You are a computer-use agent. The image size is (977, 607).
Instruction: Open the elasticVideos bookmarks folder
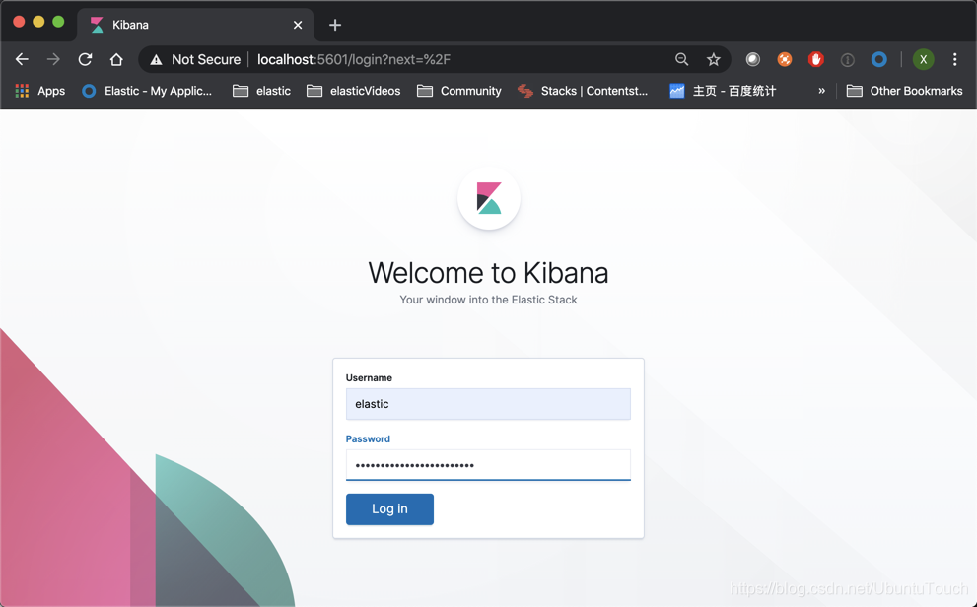pyautogui.click(x=353, y=91)
